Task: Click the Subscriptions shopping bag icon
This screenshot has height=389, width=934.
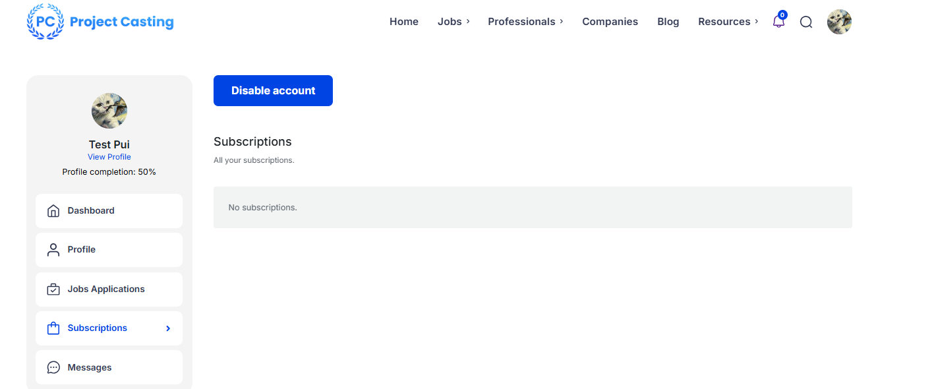Action: (53, 328)
